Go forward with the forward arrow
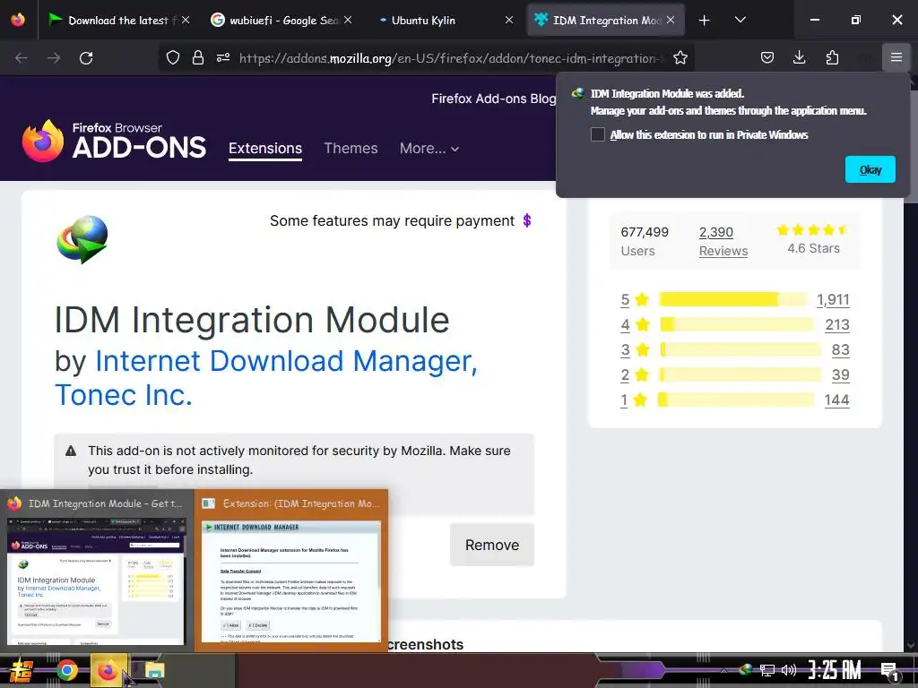This screenshot has width=918, height=688. (54, 57)
